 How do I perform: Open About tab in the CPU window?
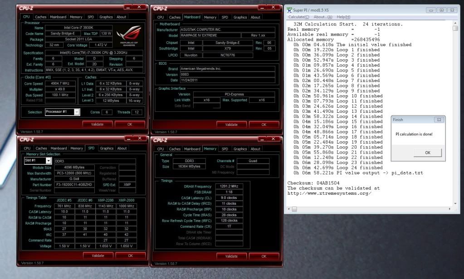pos(121,17)
